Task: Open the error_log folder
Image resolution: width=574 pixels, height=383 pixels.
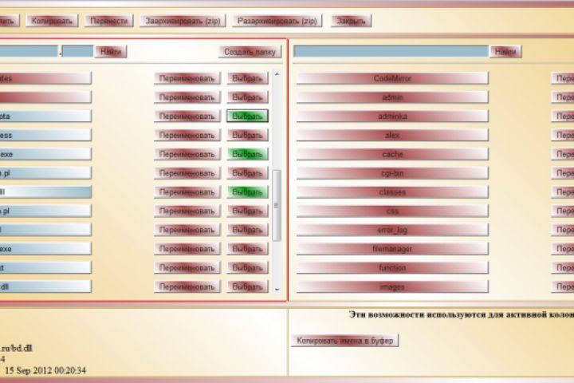Action: [392, 230]
